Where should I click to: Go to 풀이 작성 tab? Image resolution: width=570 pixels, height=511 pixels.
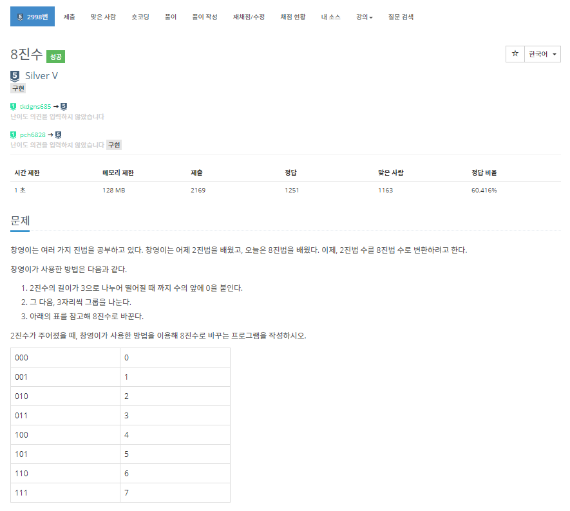(205, 17)
